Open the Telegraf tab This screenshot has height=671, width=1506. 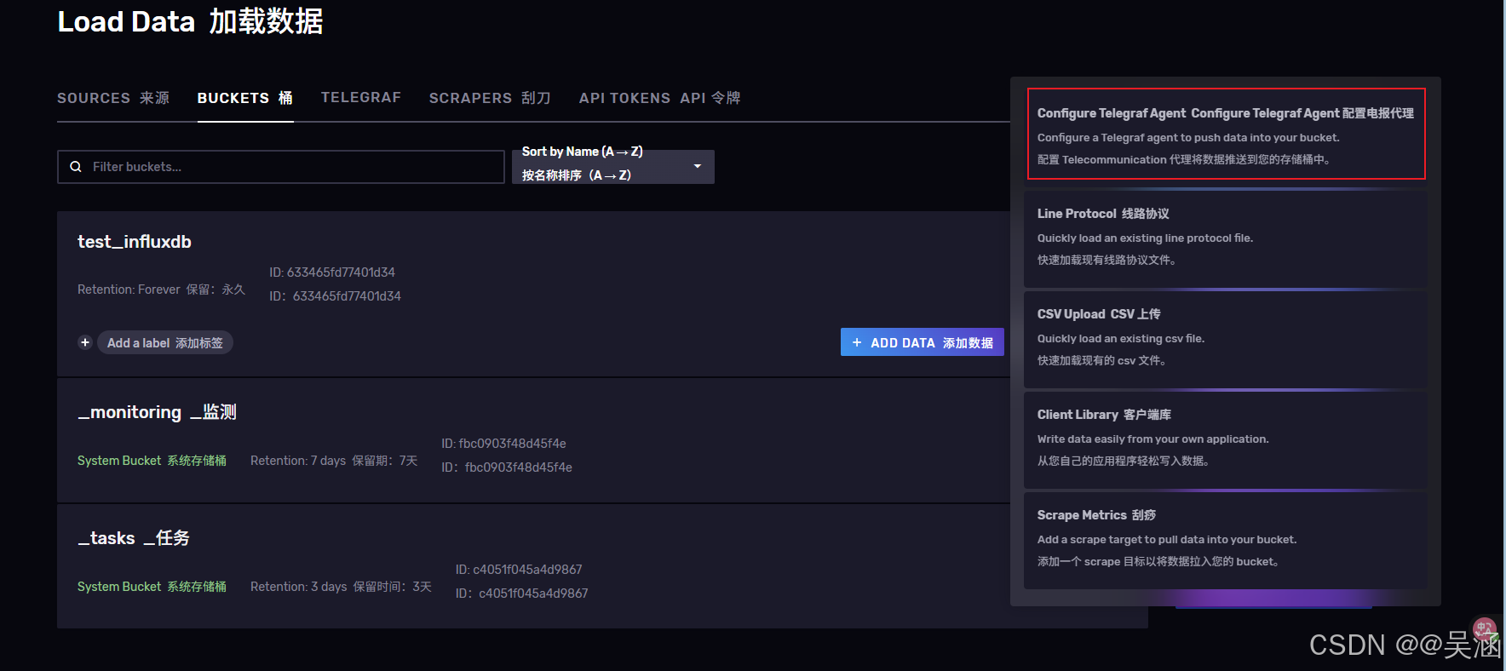(361, 98)
